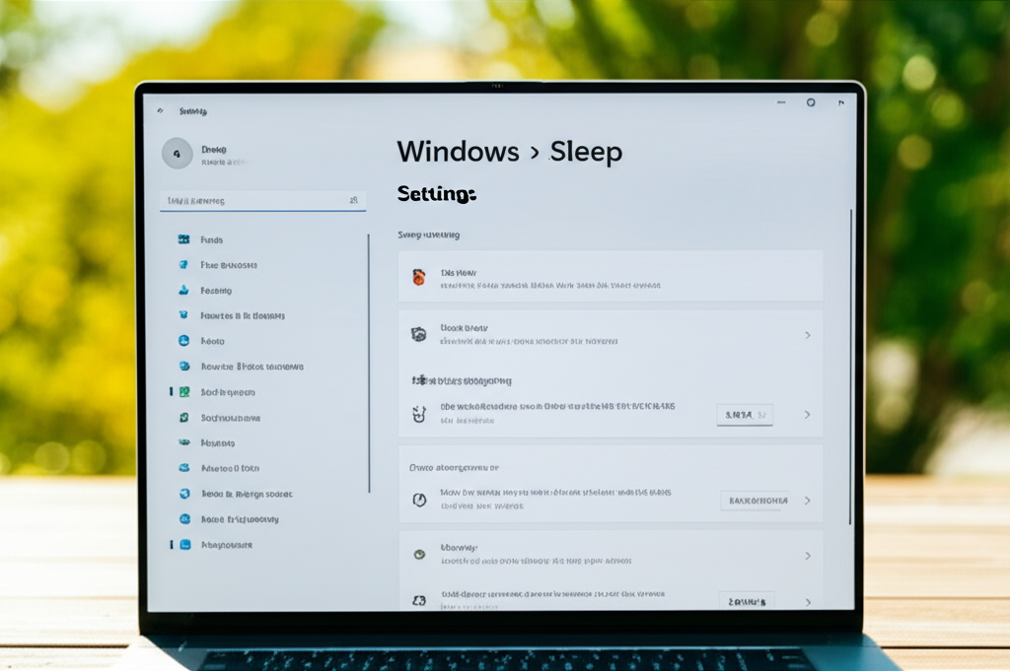Expand the second settings row using its chevron

[807, 335]
